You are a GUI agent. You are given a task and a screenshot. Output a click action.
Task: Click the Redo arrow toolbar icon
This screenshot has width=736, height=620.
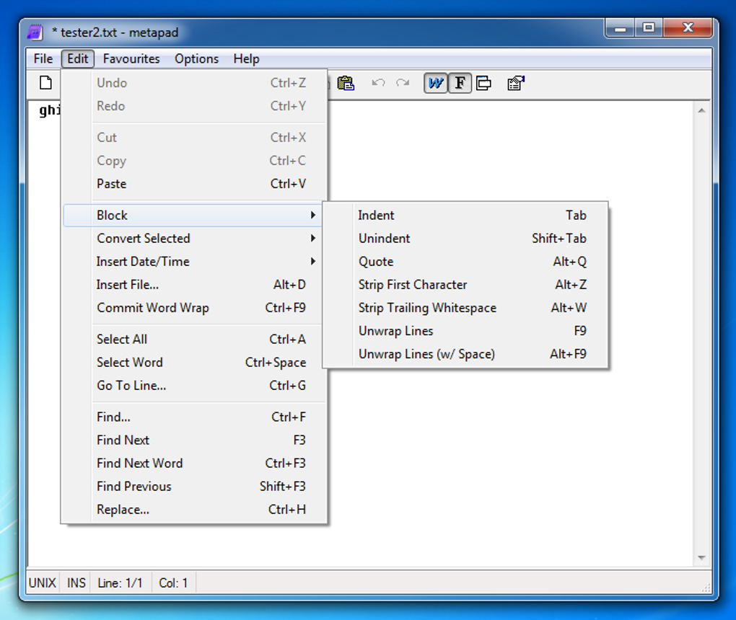click(x=402, y=83)
